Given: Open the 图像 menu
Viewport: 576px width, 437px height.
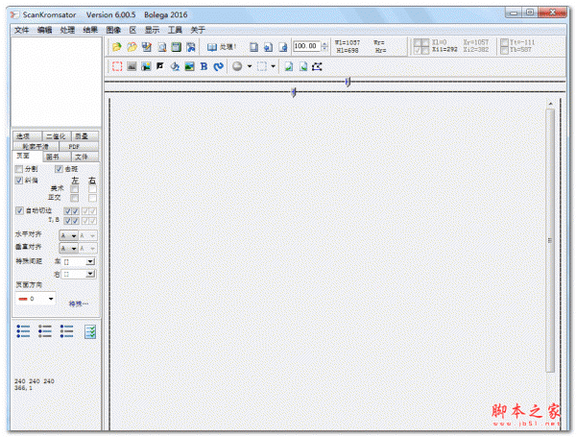Looking at the screenshot, I should coord(113,30).
